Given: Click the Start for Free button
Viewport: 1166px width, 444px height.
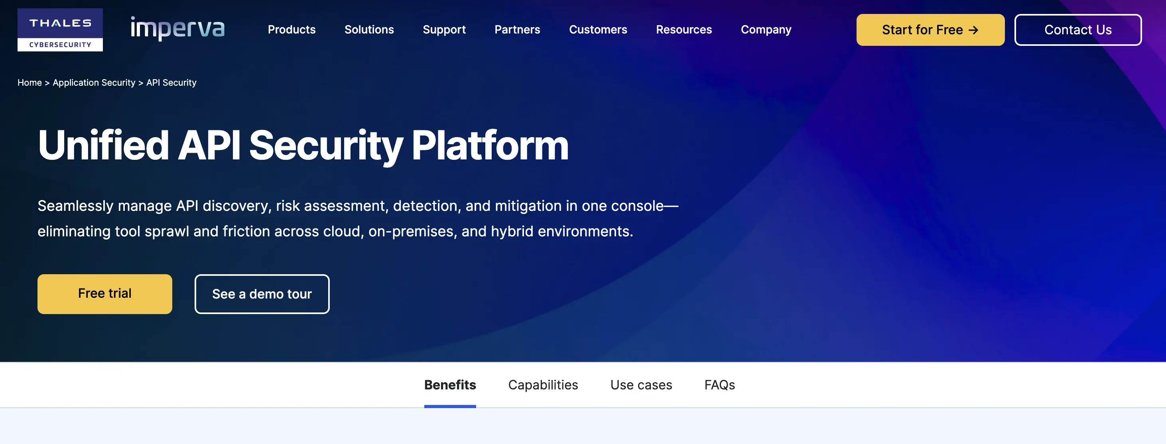Looking at the screenshot, I should pos(930,30).
